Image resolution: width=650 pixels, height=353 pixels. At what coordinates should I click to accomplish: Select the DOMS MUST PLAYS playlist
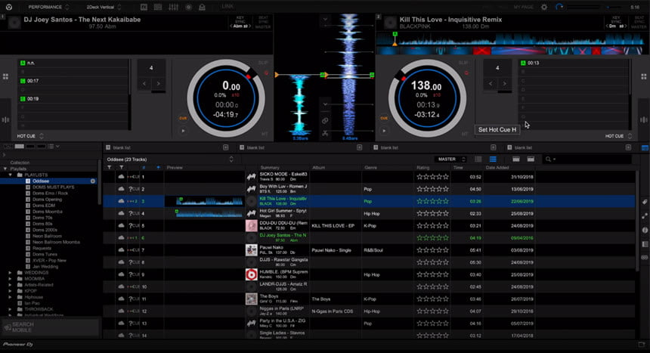click(x=53, y=187)
